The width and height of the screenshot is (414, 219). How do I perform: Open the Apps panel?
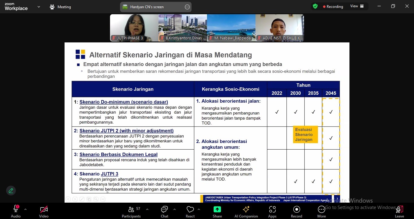pos(272,211)
